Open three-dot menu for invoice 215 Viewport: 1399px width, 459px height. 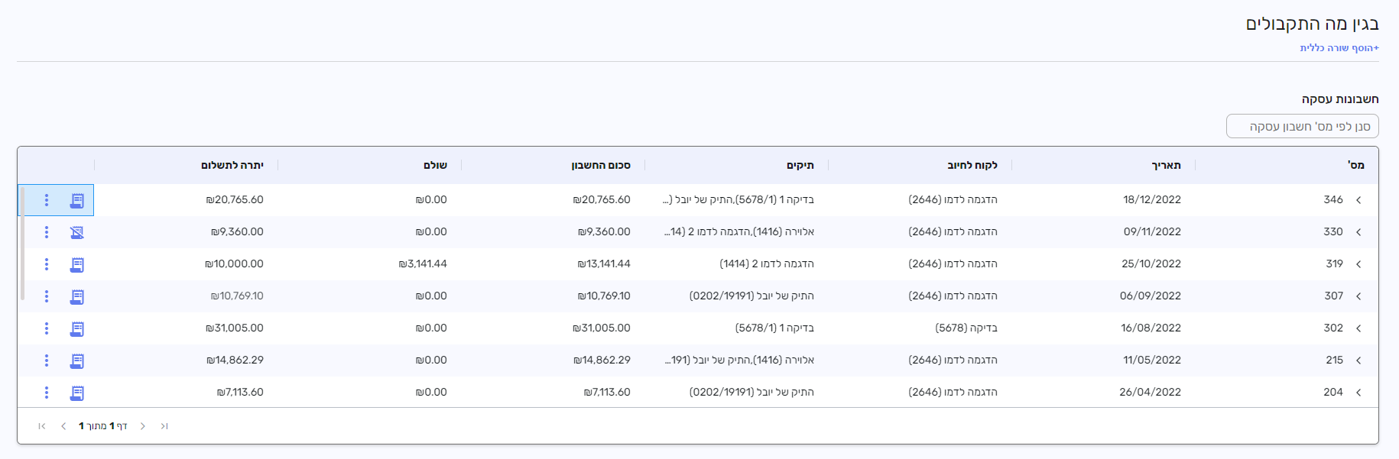point(47,360)
